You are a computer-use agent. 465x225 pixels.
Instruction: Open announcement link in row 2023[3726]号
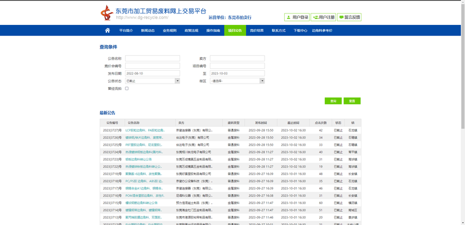pyautogui.click(x=144, y=137)
